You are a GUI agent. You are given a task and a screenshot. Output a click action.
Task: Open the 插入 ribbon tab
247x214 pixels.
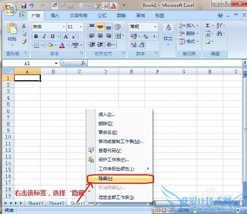pyautogui.click(x=55, y=15)
